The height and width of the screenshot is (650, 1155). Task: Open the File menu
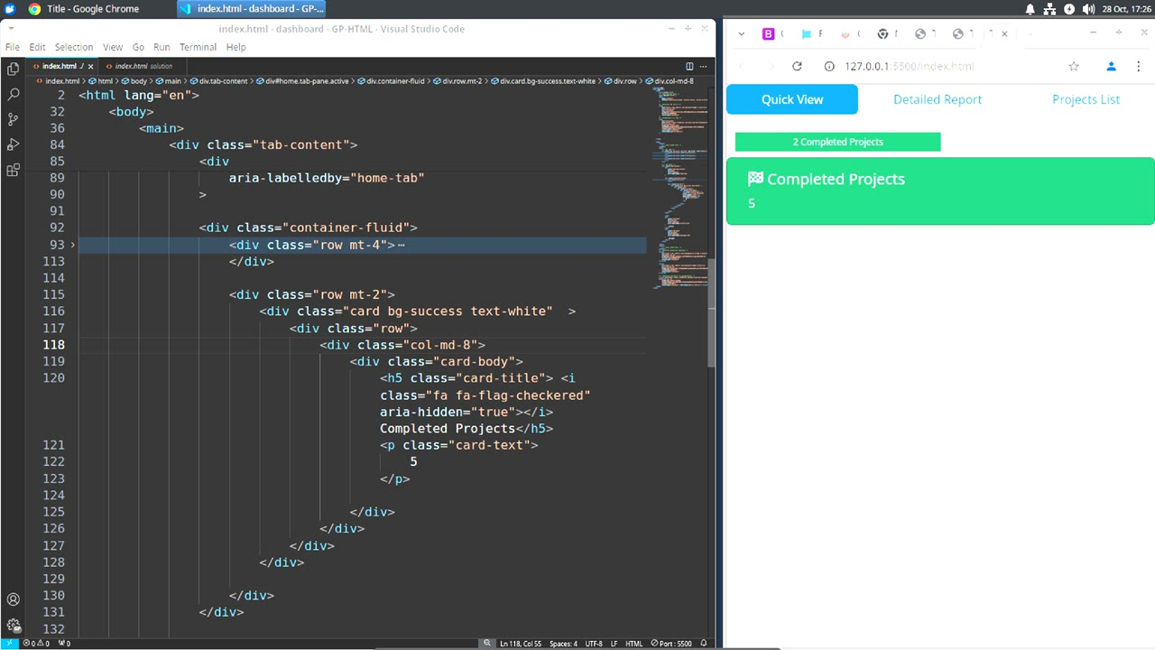[13, 47]
